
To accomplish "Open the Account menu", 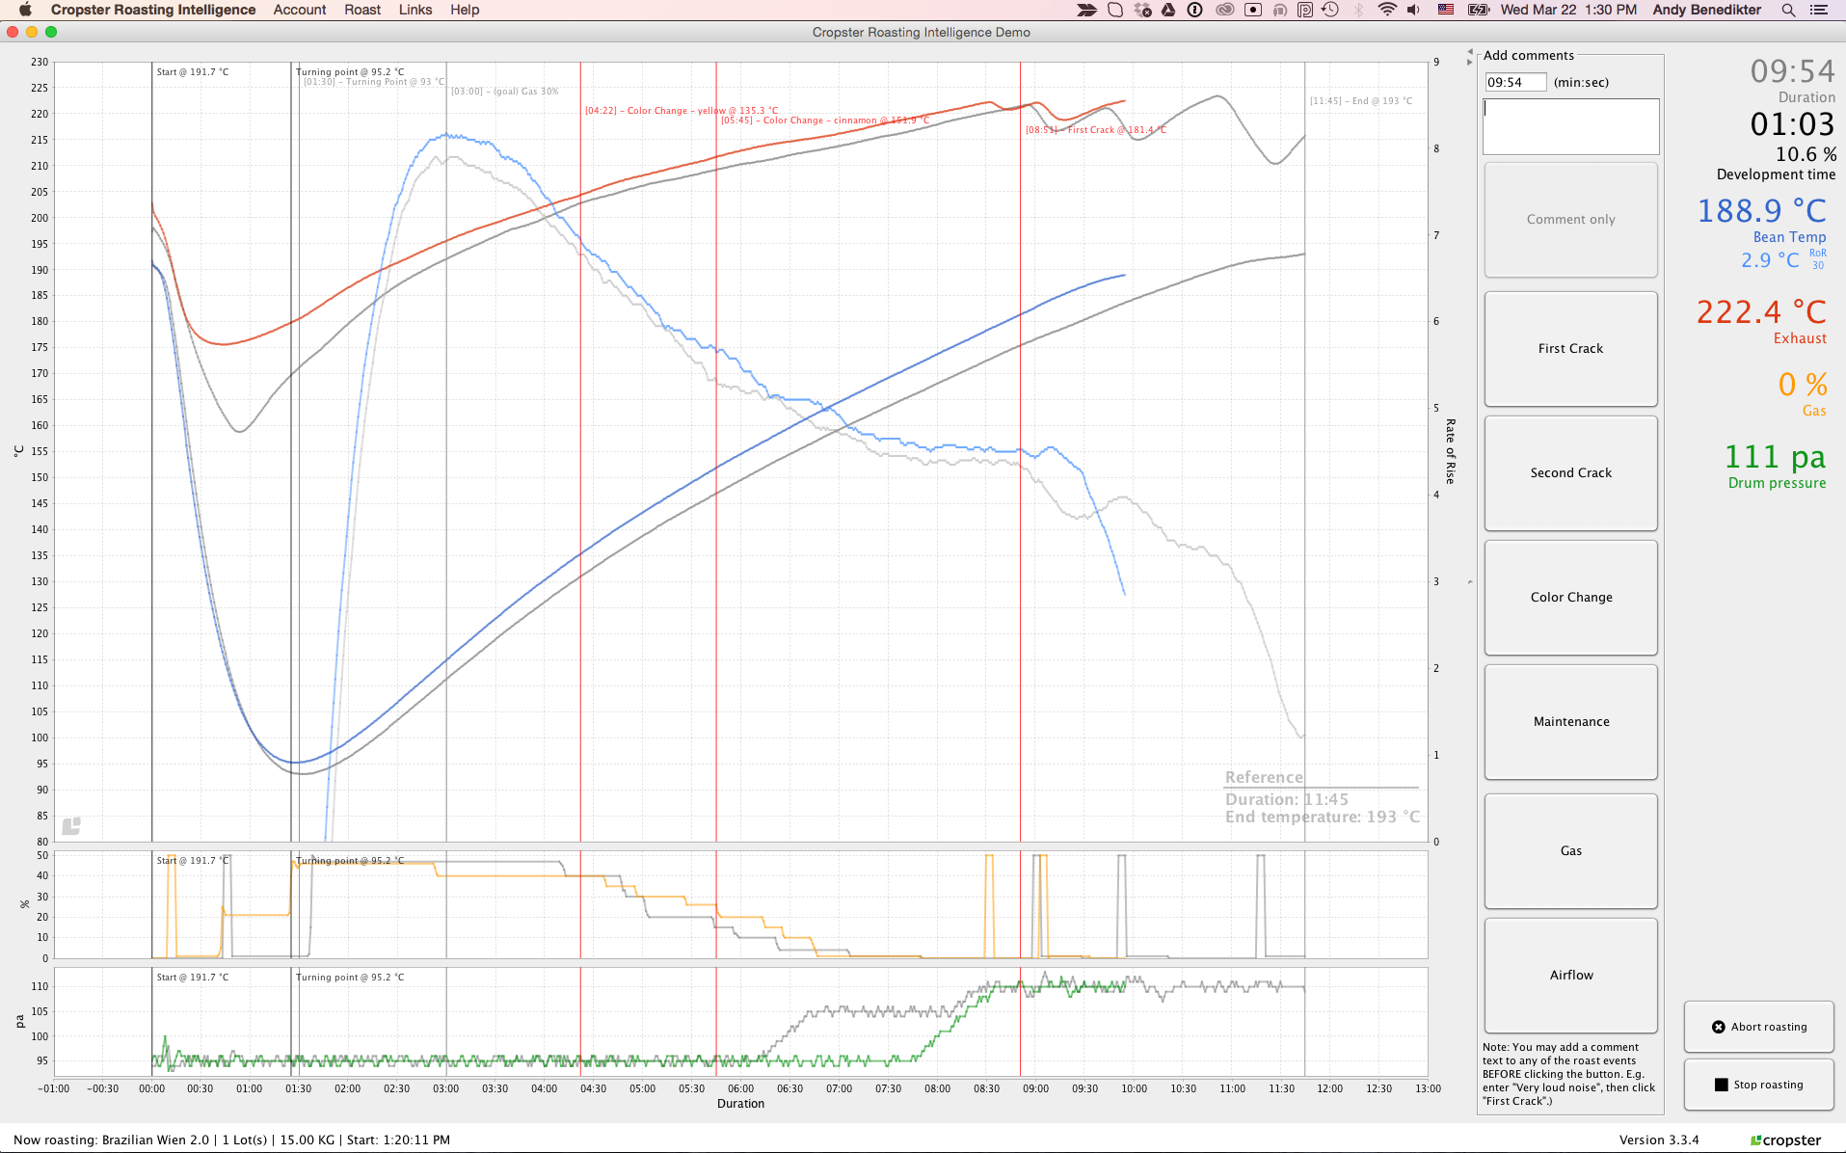I will pyautogui.click(x=300, y=10).
